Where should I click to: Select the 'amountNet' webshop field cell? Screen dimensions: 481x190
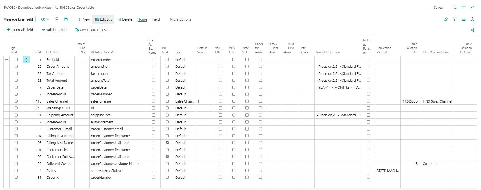118,67
